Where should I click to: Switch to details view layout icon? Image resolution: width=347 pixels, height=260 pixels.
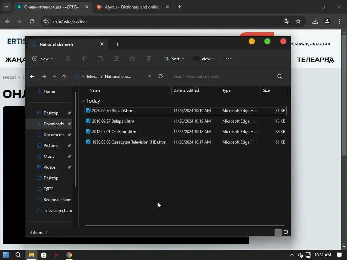coord(278,232)
